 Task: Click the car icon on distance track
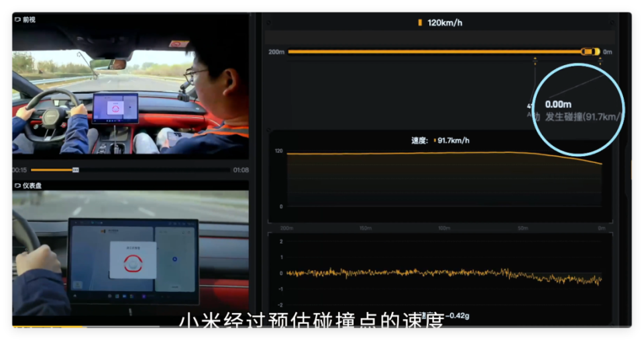(590, 52)
